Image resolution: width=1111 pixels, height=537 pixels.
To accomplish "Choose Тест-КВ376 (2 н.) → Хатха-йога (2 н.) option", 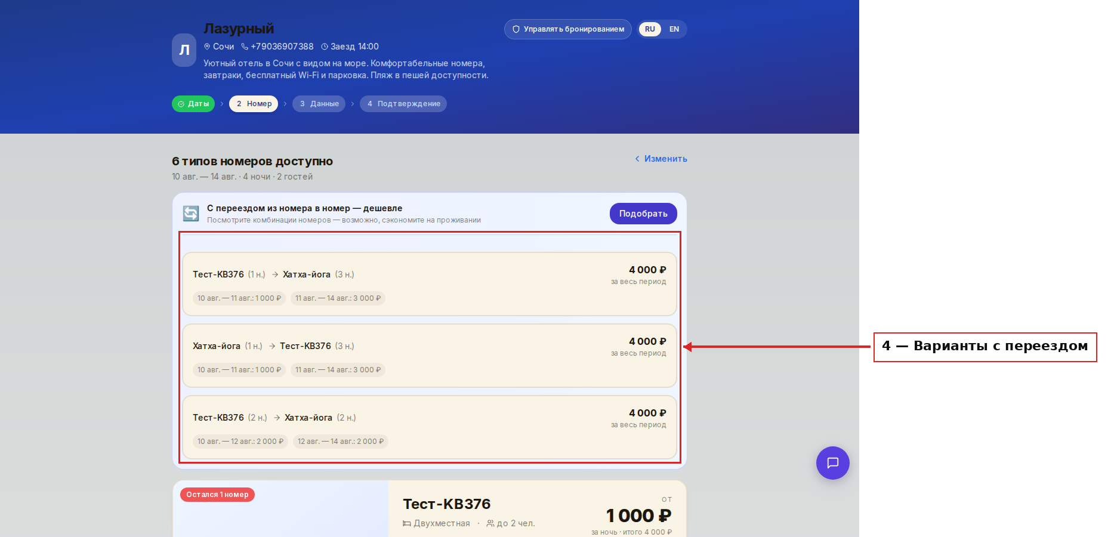I will point(430,427).
